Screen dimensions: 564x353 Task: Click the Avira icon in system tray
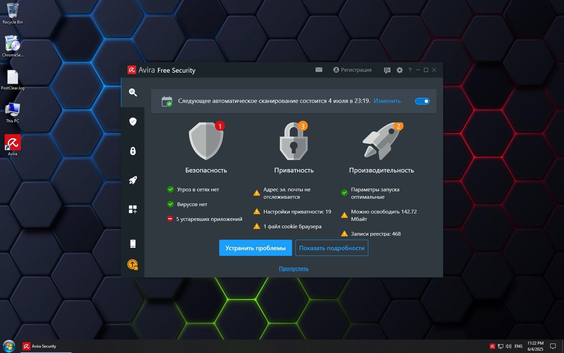coord(492,346)
